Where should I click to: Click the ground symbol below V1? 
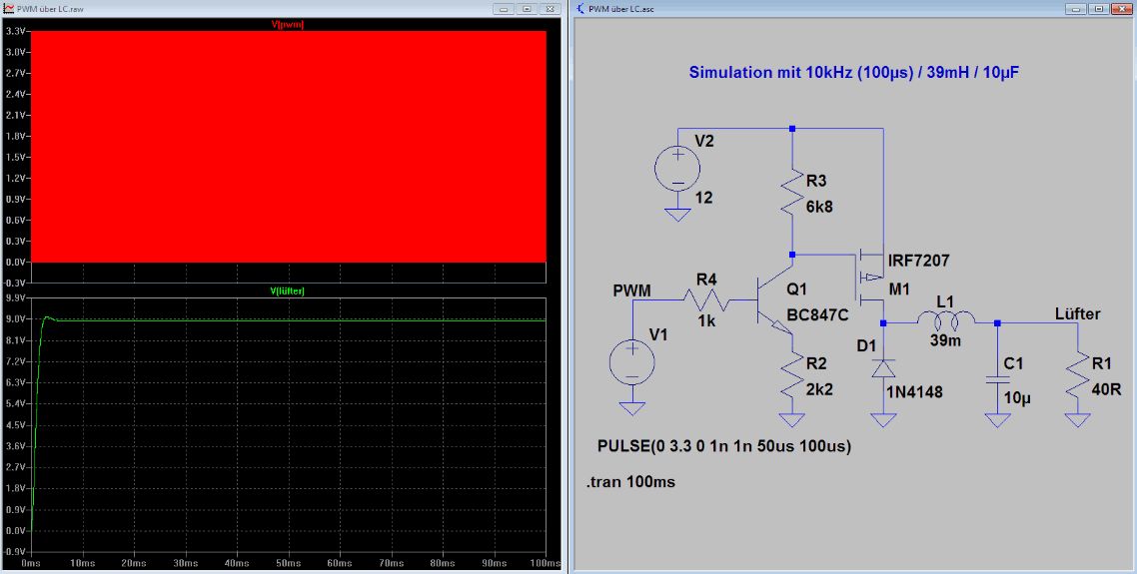(x=632, y=408)
